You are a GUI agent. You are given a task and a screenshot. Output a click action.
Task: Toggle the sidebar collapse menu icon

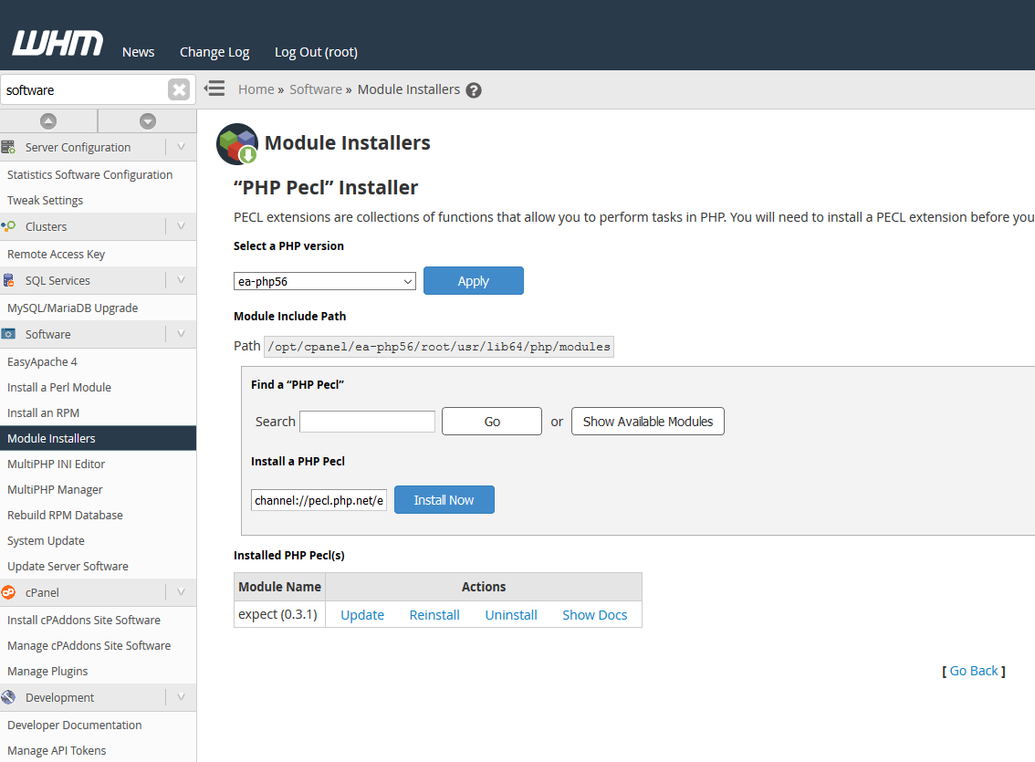click(214, 89)
